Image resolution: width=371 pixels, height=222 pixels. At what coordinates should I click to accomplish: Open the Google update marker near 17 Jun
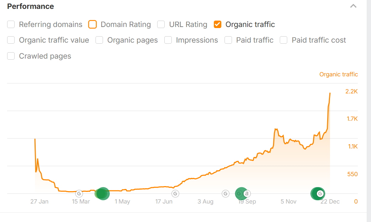pos(175,194)
